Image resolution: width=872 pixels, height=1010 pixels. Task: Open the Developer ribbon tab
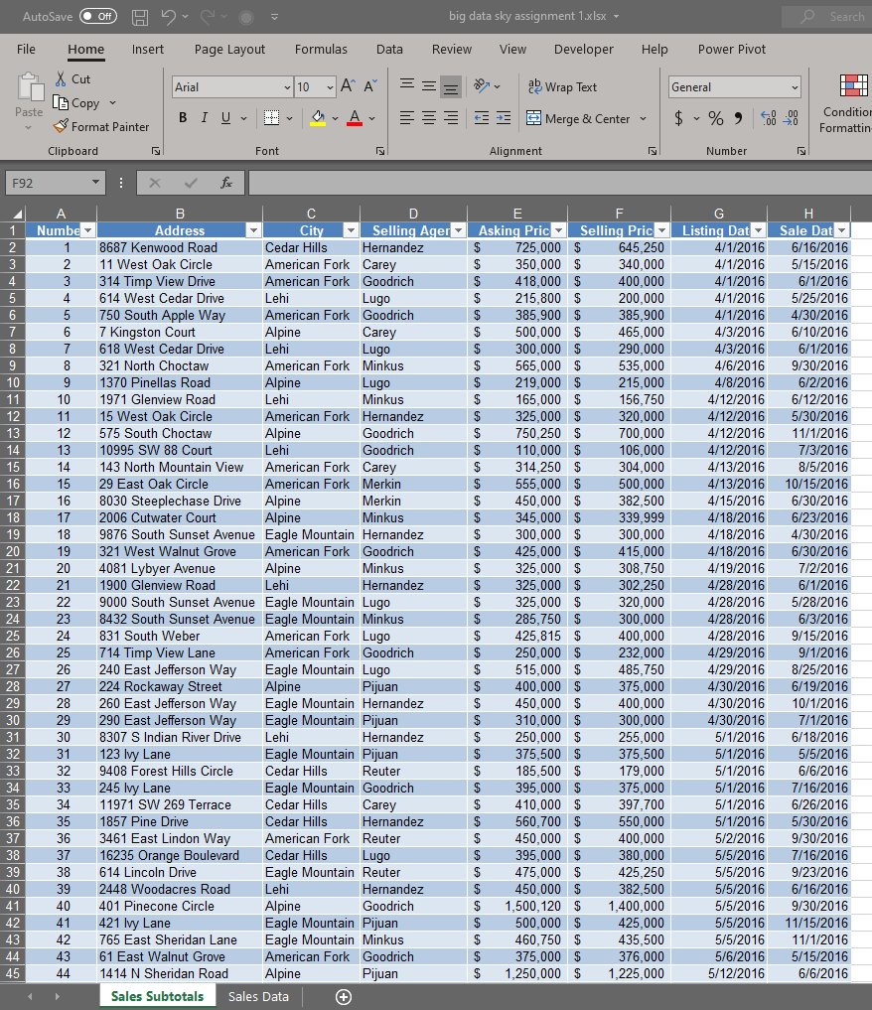[583, 49]
